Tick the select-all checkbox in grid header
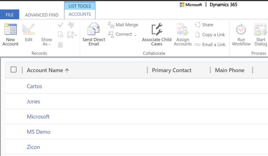Image resolution: width=268 pixels, height=156 pixels. 14,70
